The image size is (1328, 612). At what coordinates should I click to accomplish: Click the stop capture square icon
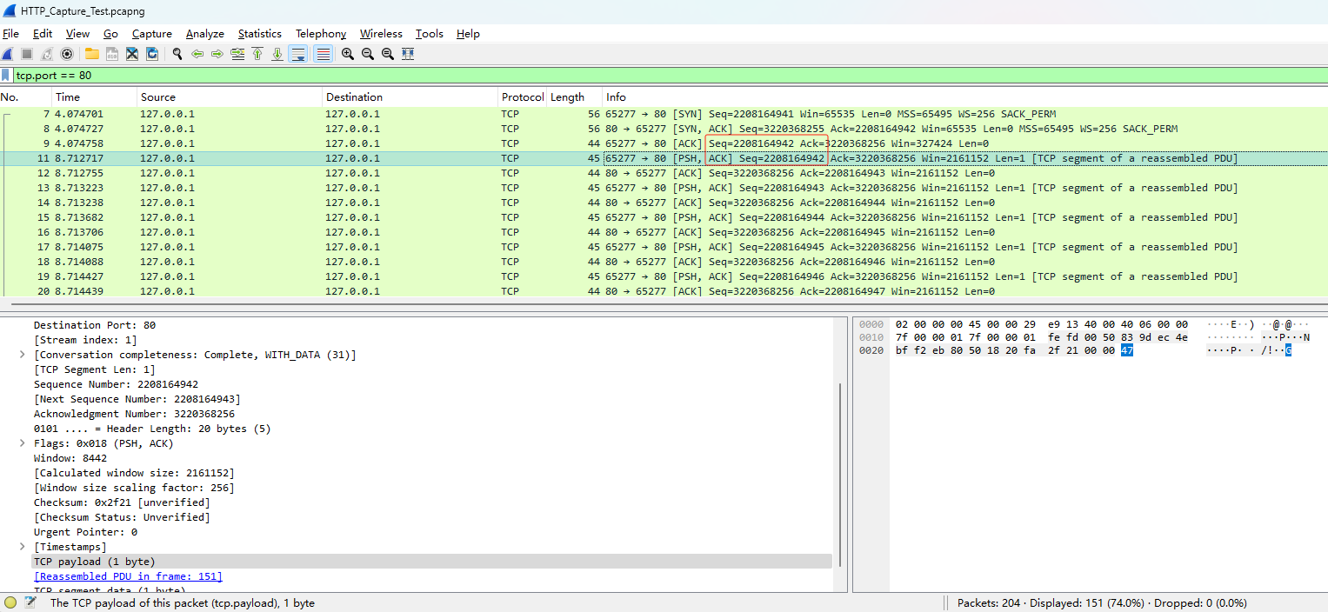click(x=27, y=54)
